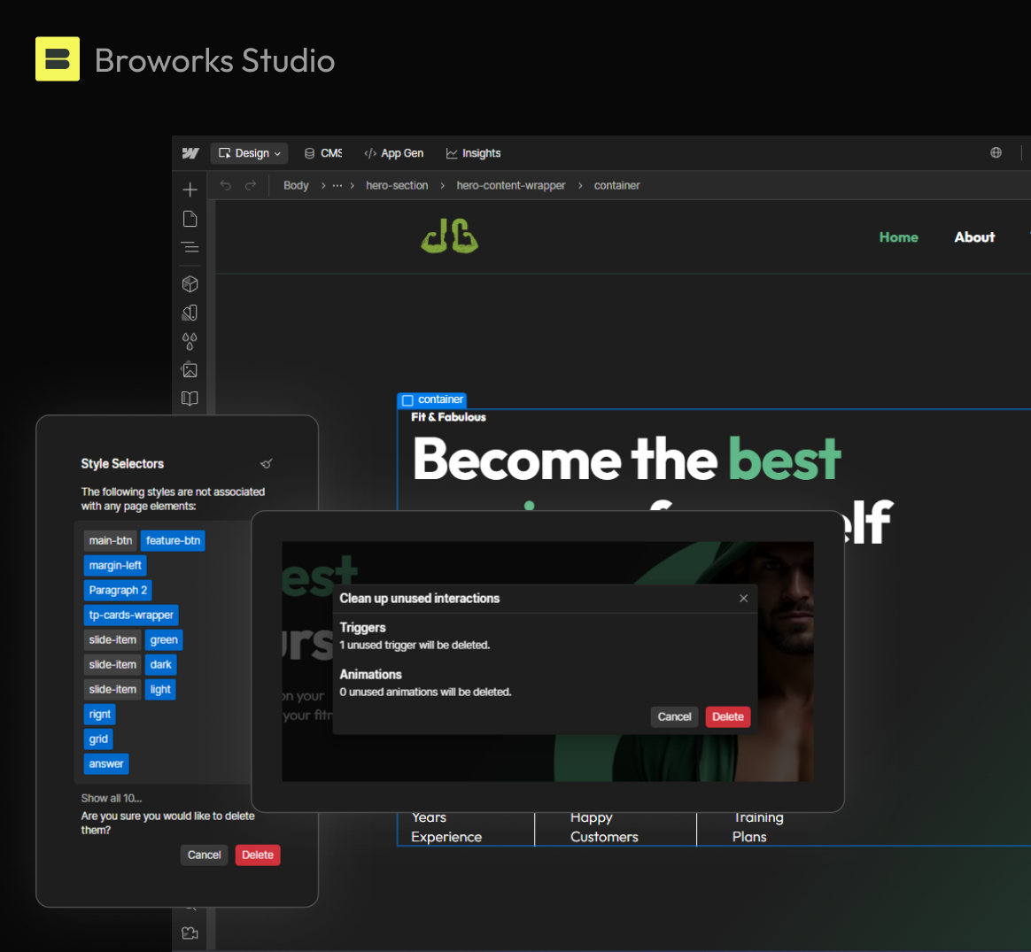Open the Insights tab
Viewport: 1031px width, 952px height.
coord(473,153)
